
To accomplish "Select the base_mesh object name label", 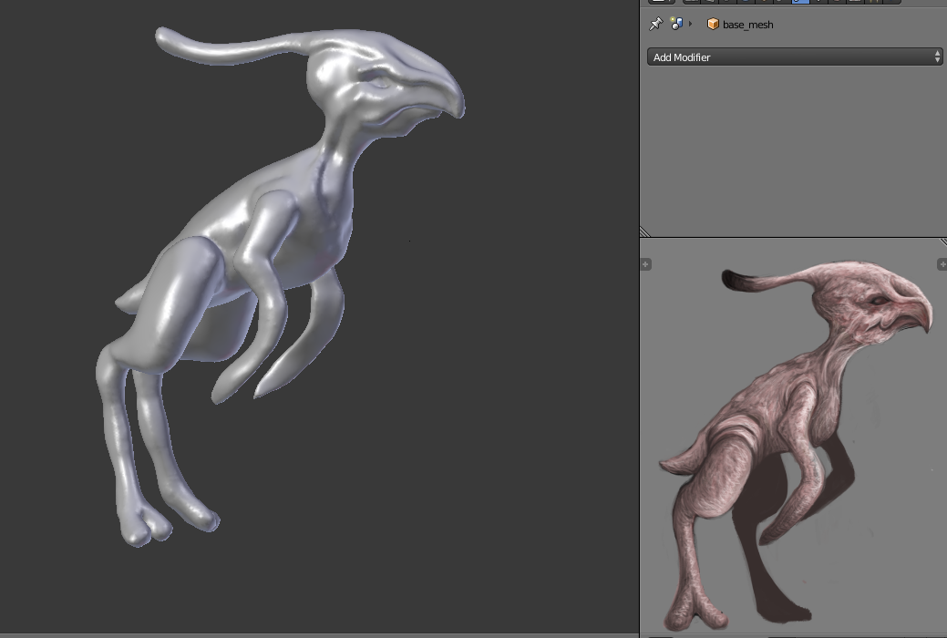I will (747, 25).
